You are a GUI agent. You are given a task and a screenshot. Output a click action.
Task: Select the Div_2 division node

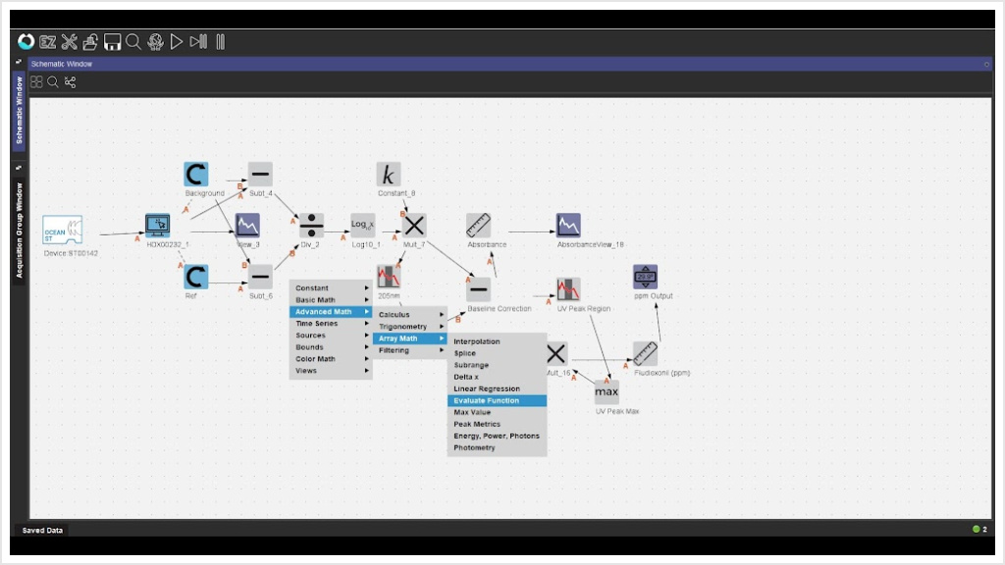[311, 226]
